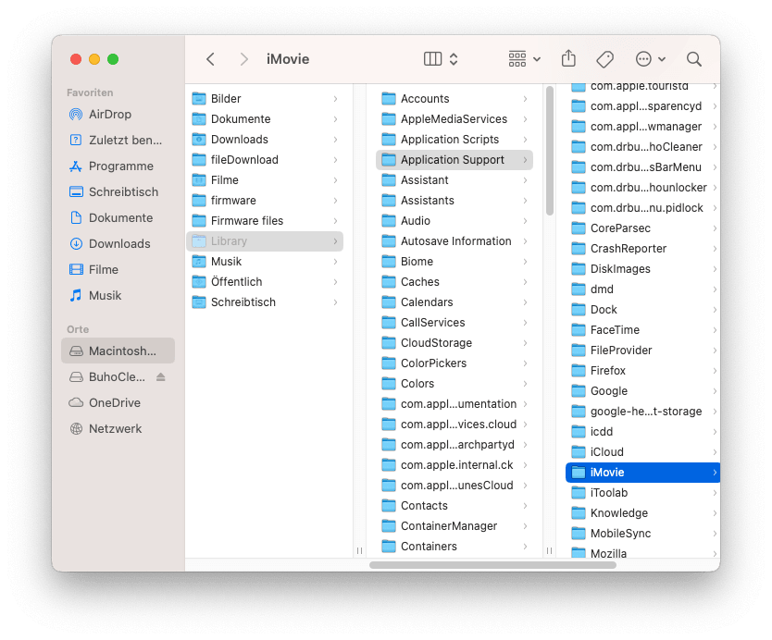
Task: Open Filme in the sidebar
Action: 118,269
